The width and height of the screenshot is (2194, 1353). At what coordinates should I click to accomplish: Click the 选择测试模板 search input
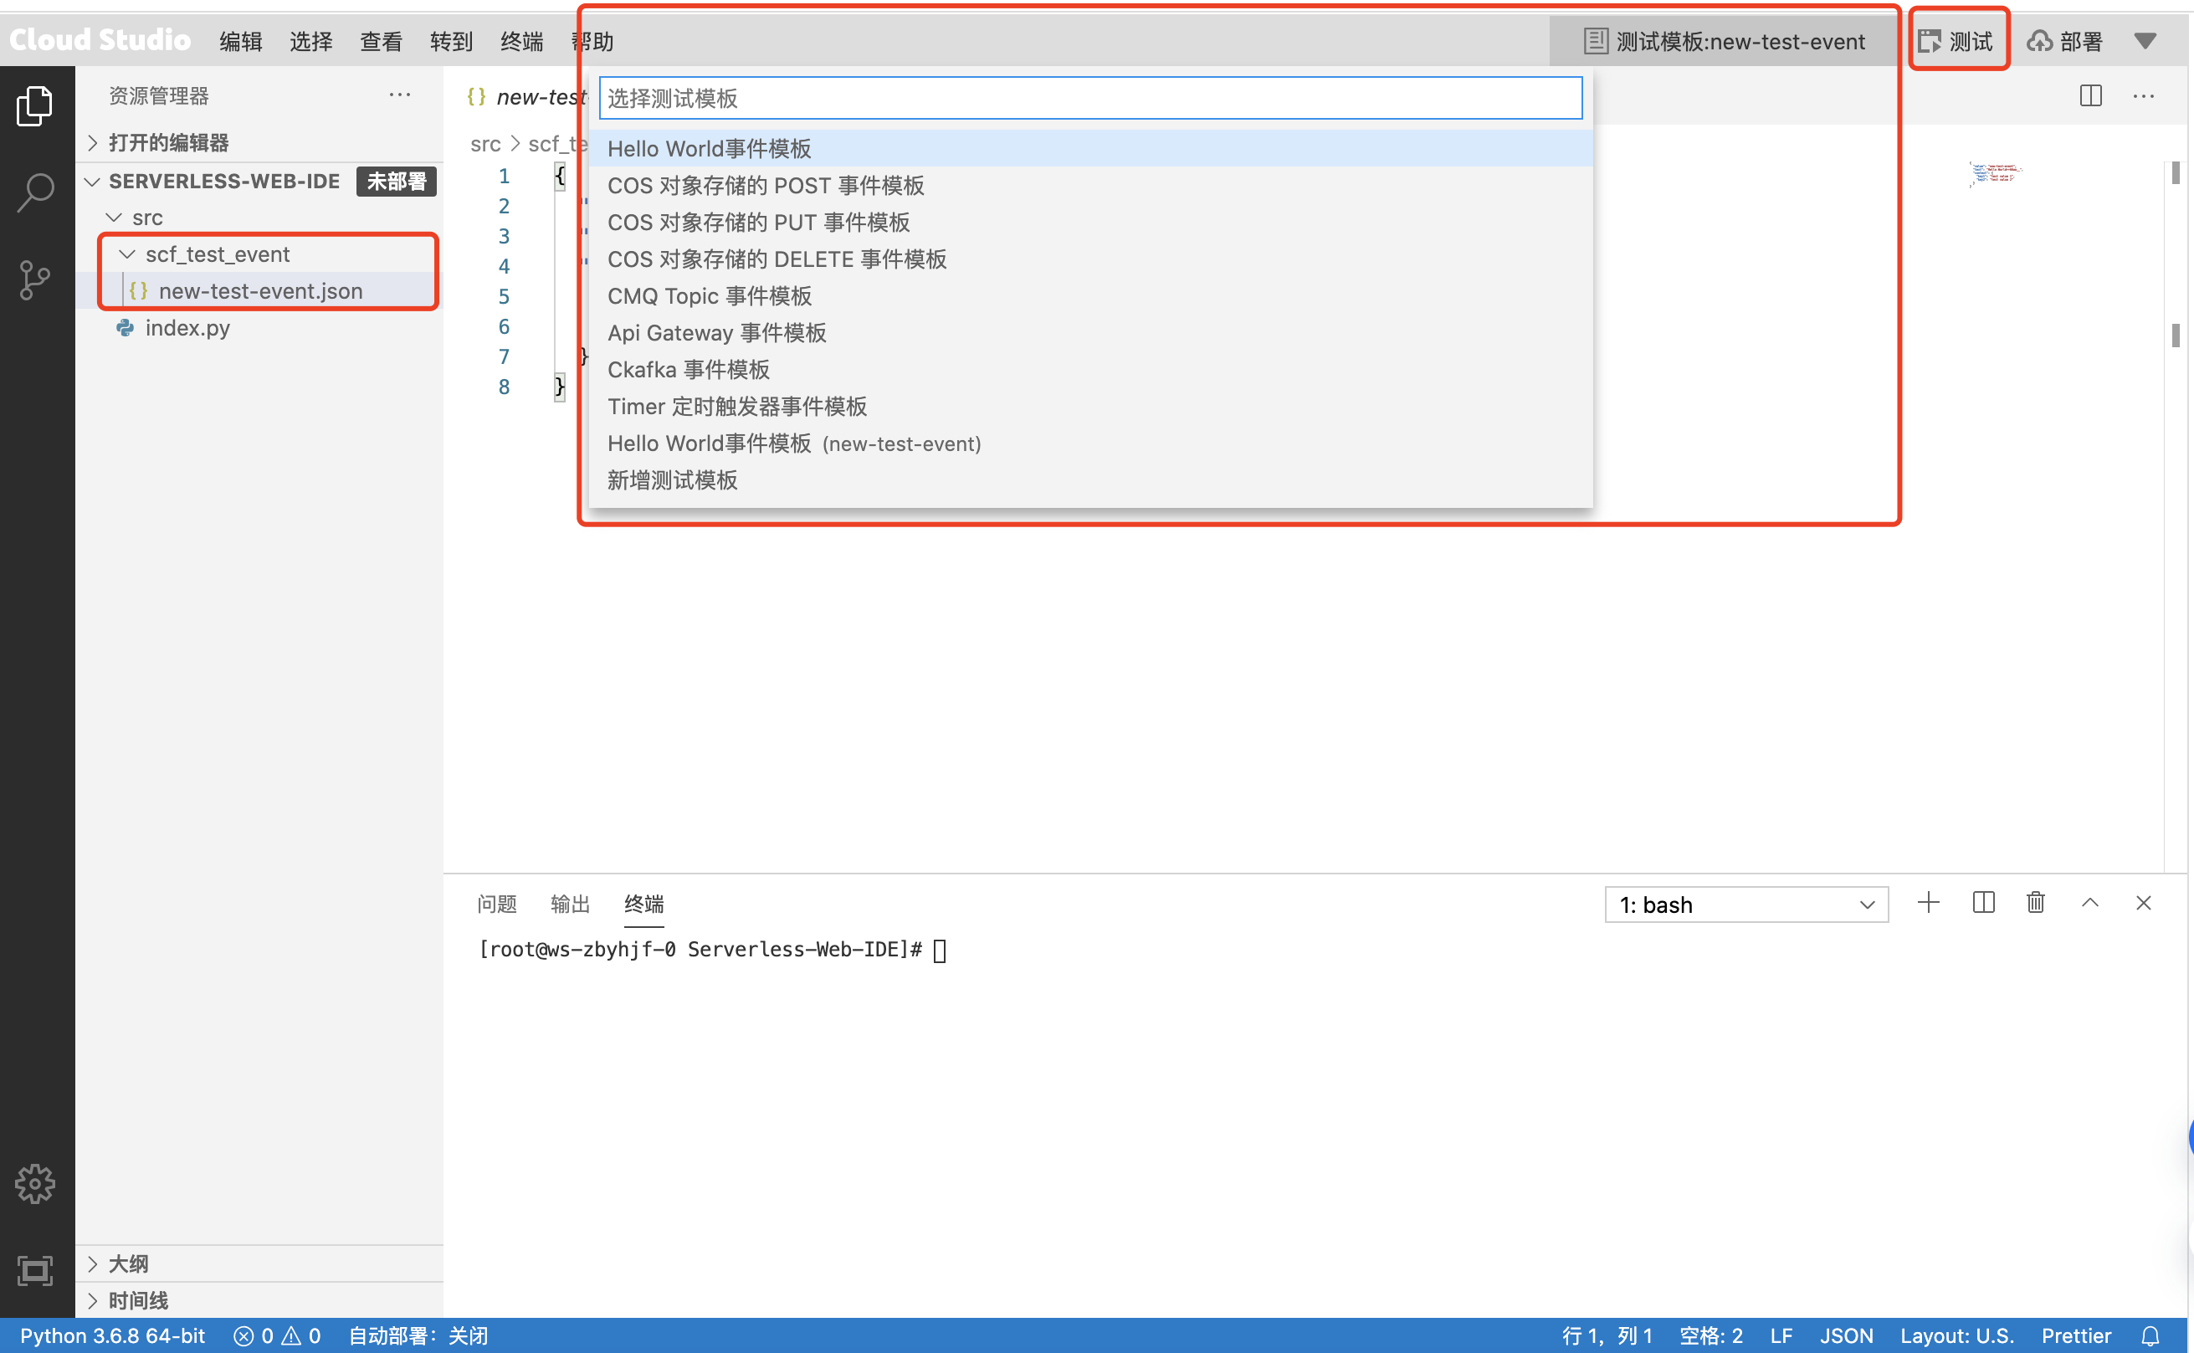[1089, 98]
